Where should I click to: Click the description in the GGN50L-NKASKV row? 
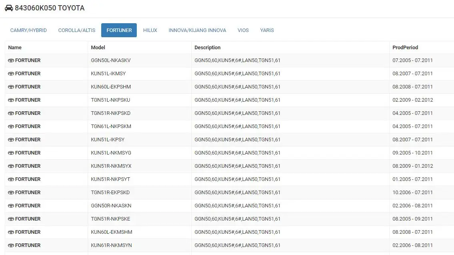[238, 60]
